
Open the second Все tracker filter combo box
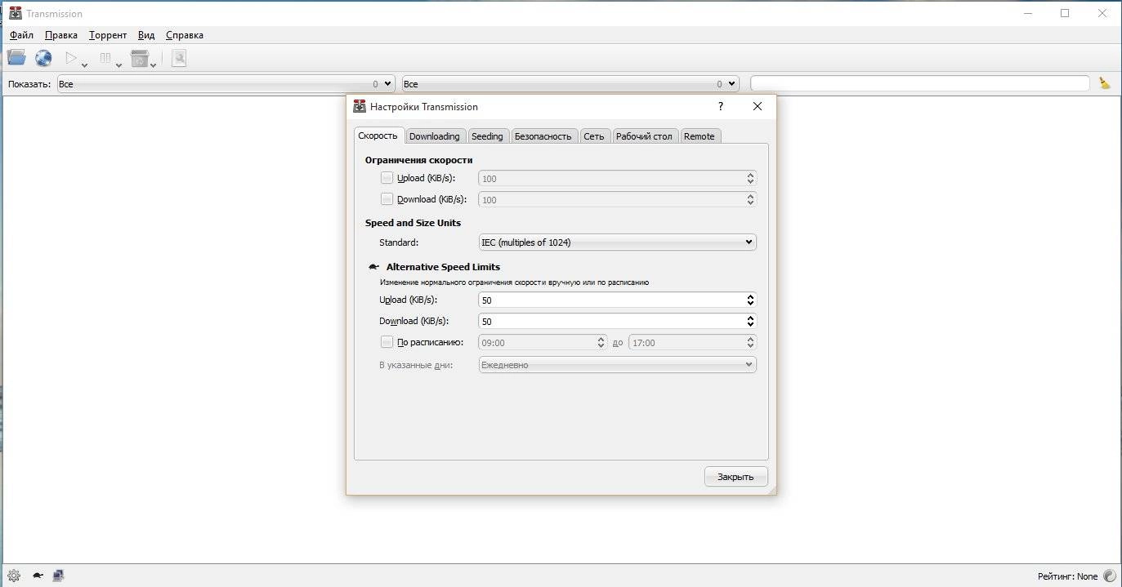tap(570, 83)
